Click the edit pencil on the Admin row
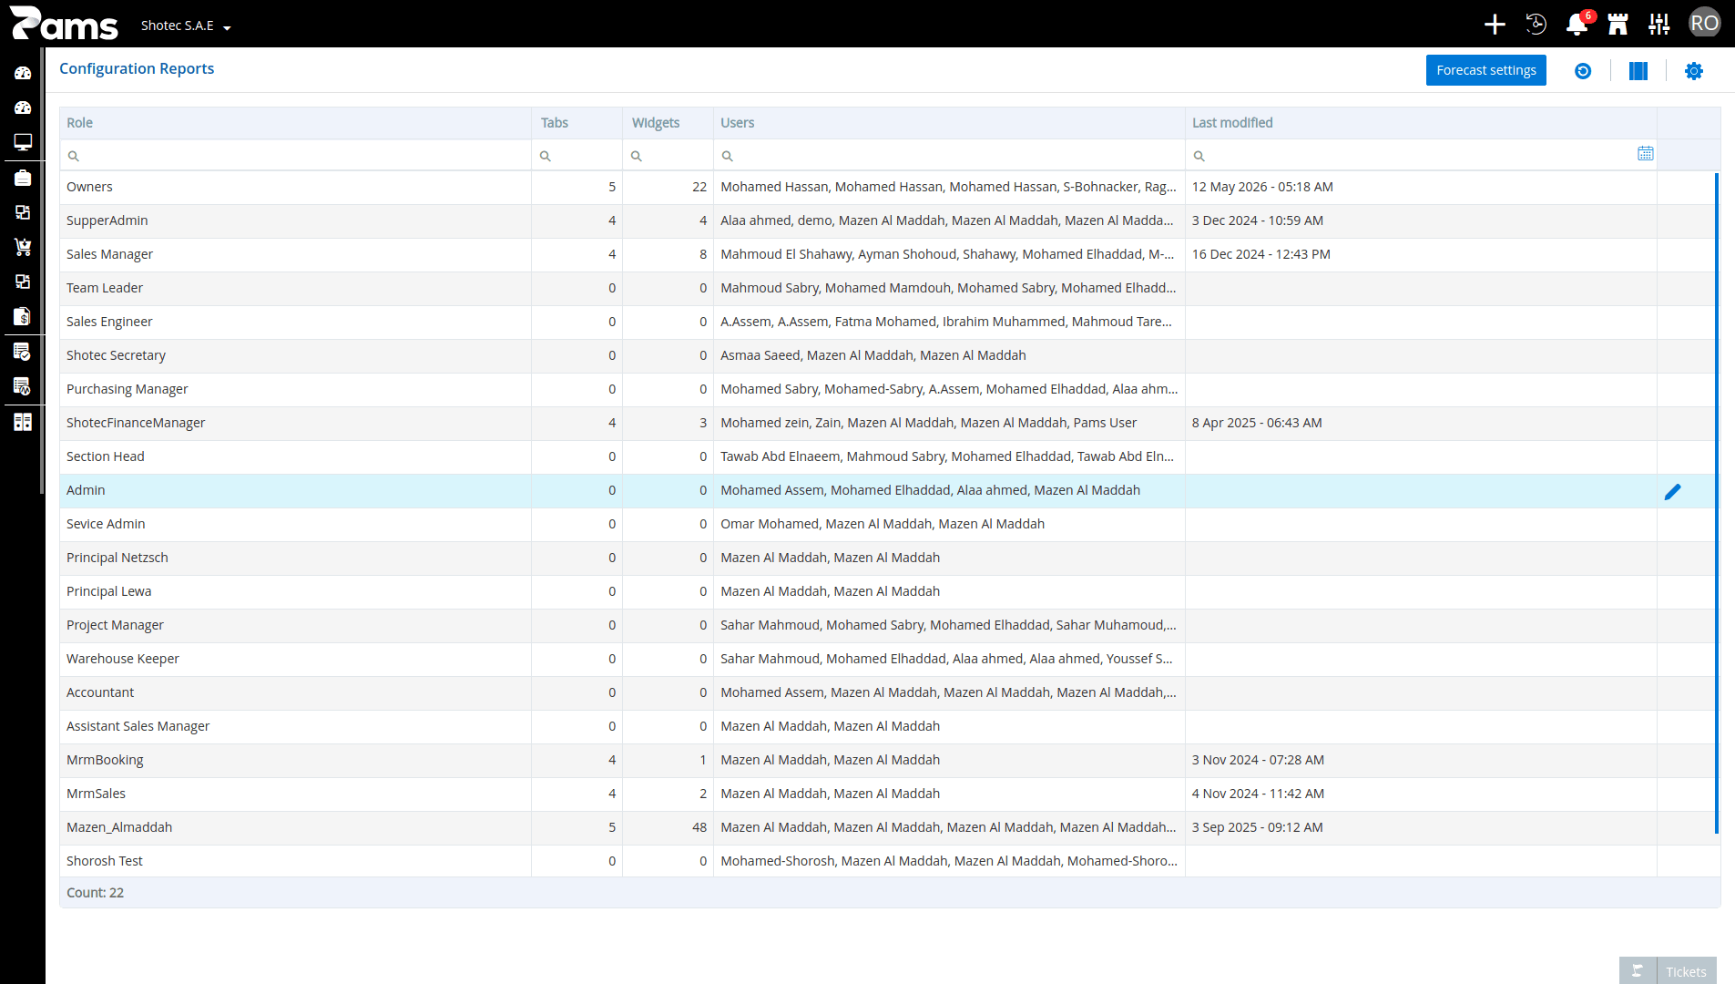This screenshot has height=984, width=1735. 1672,492
